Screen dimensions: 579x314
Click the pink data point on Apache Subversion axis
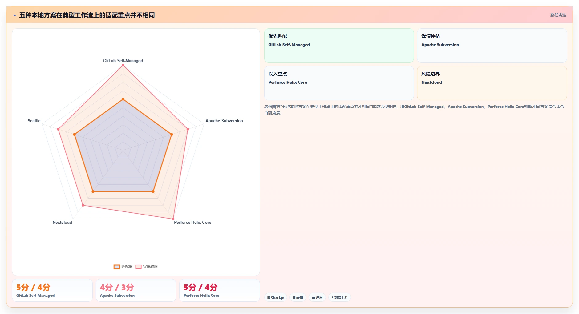(188, 129)
